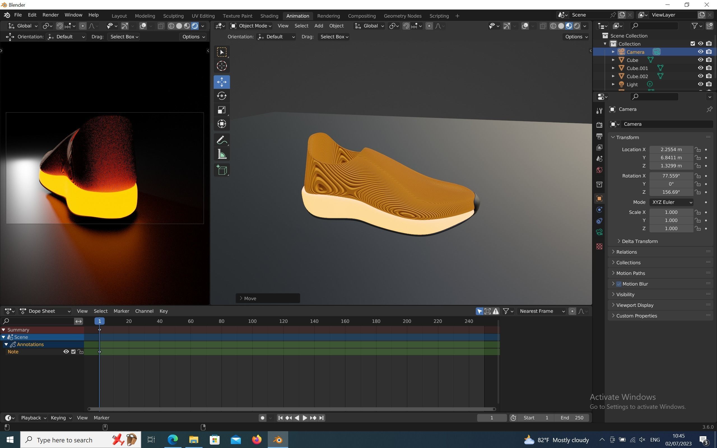Select the Measure tool
Viewport: 717px width, 448px height.
coord(222,154)
